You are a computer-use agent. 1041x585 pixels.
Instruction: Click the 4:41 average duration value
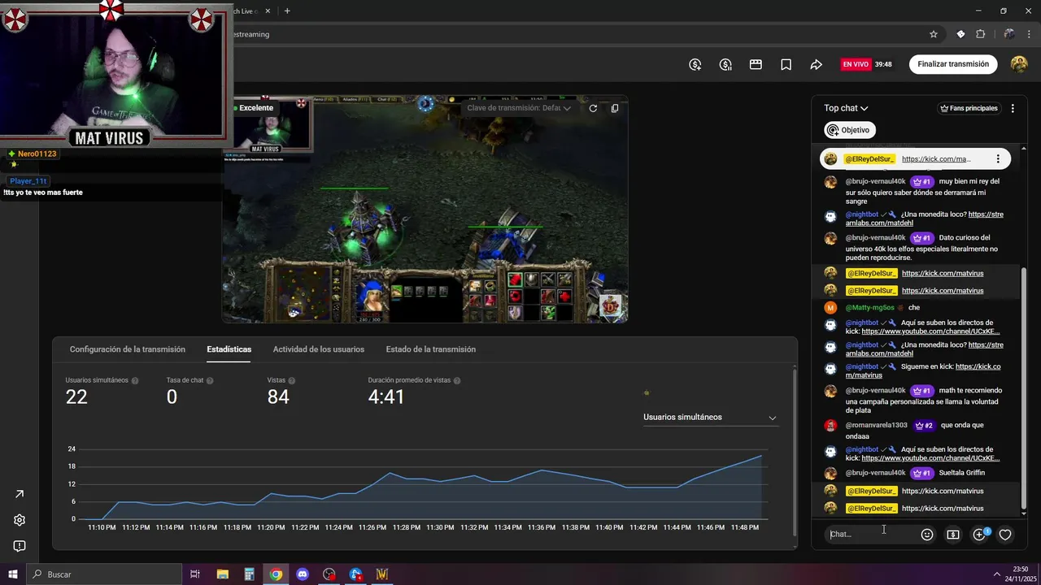pos(386,397)
